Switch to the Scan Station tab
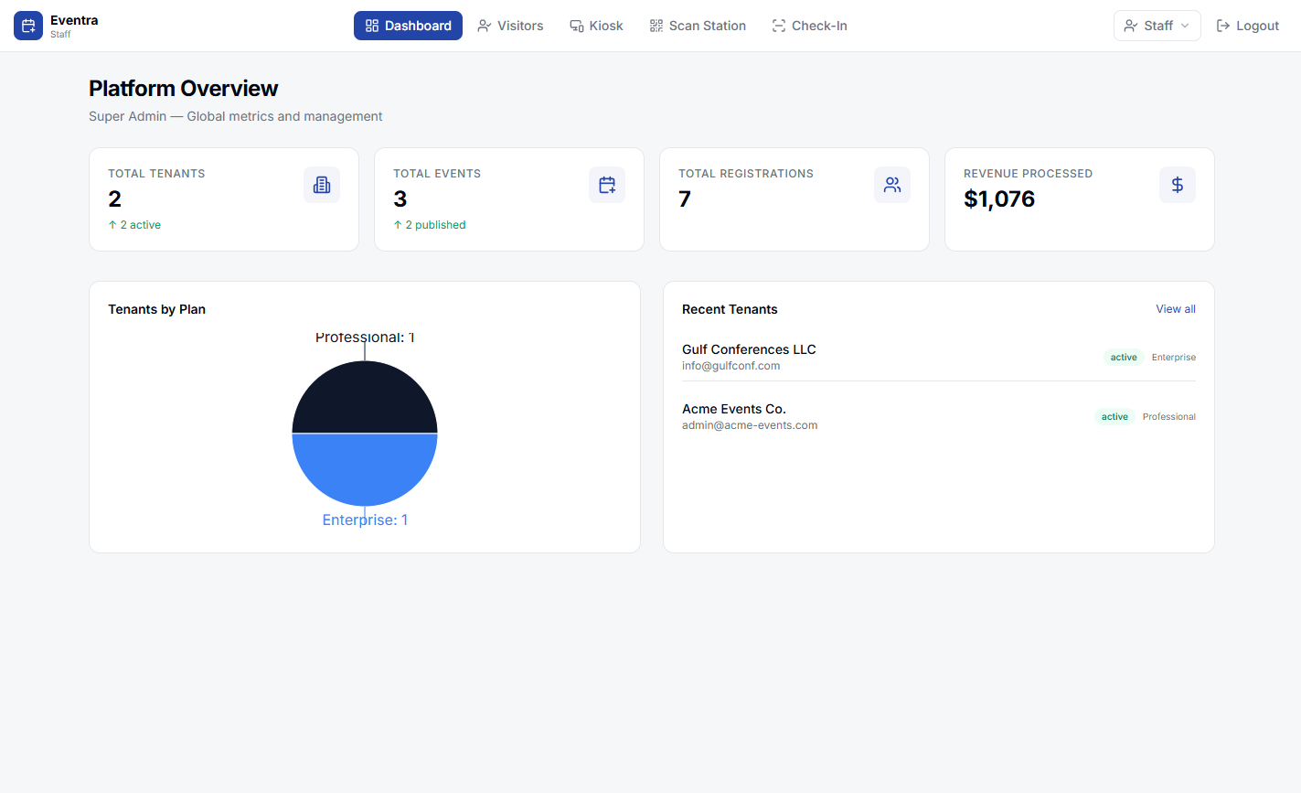Image resolution: width=1301 pixels, height=793 pixels. click(698, 26)
